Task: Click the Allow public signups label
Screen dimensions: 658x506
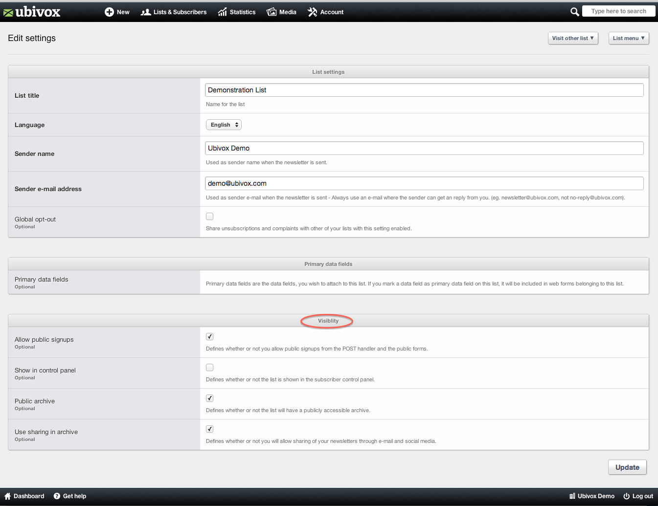Action: pyautogui.click(x=44, y=340)
